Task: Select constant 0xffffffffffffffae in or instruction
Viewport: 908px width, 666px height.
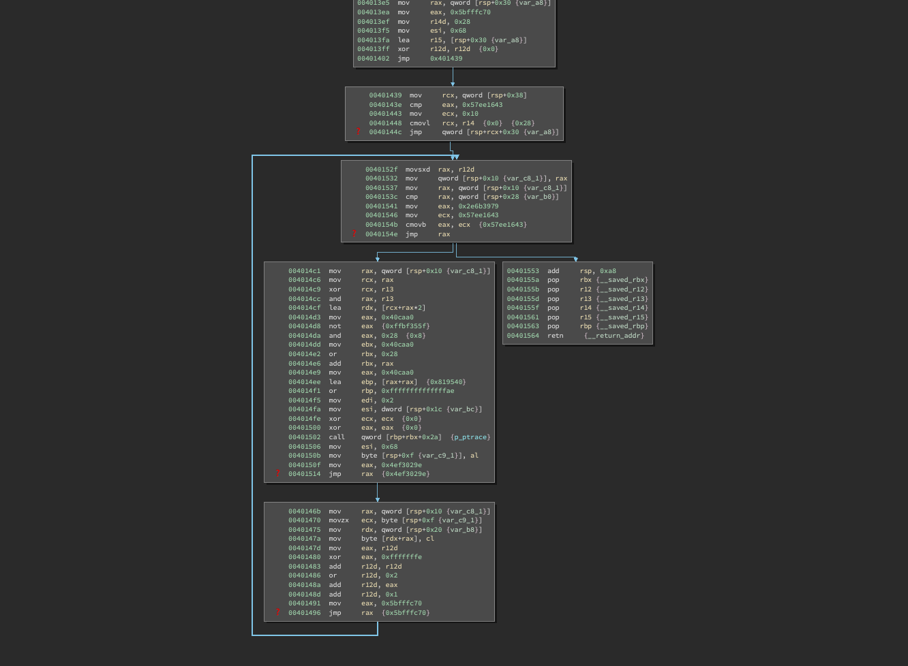Action: pos(417,391)
